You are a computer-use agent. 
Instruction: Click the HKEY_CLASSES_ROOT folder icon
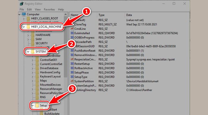point(28,19)
